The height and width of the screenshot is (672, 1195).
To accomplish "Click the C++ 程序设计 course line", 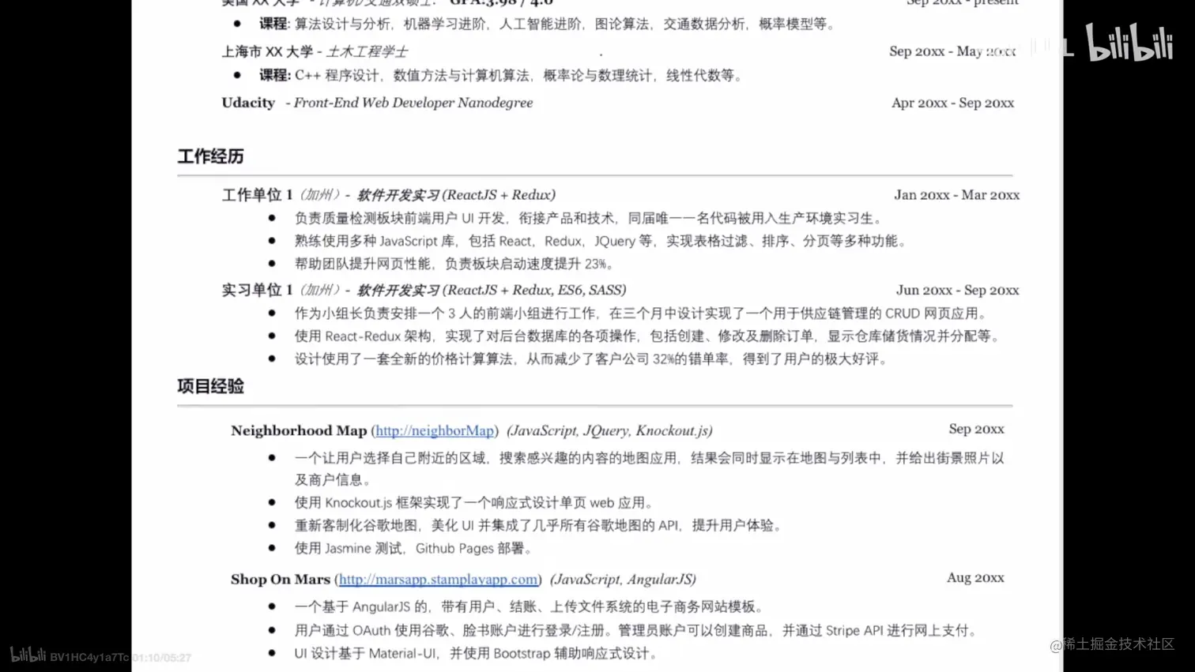I will [502, 75].
